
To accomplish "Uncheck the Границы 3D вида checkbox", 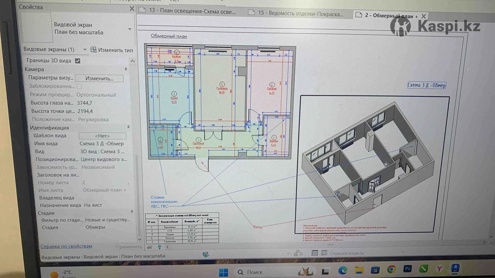I will [x=78, y=61].
